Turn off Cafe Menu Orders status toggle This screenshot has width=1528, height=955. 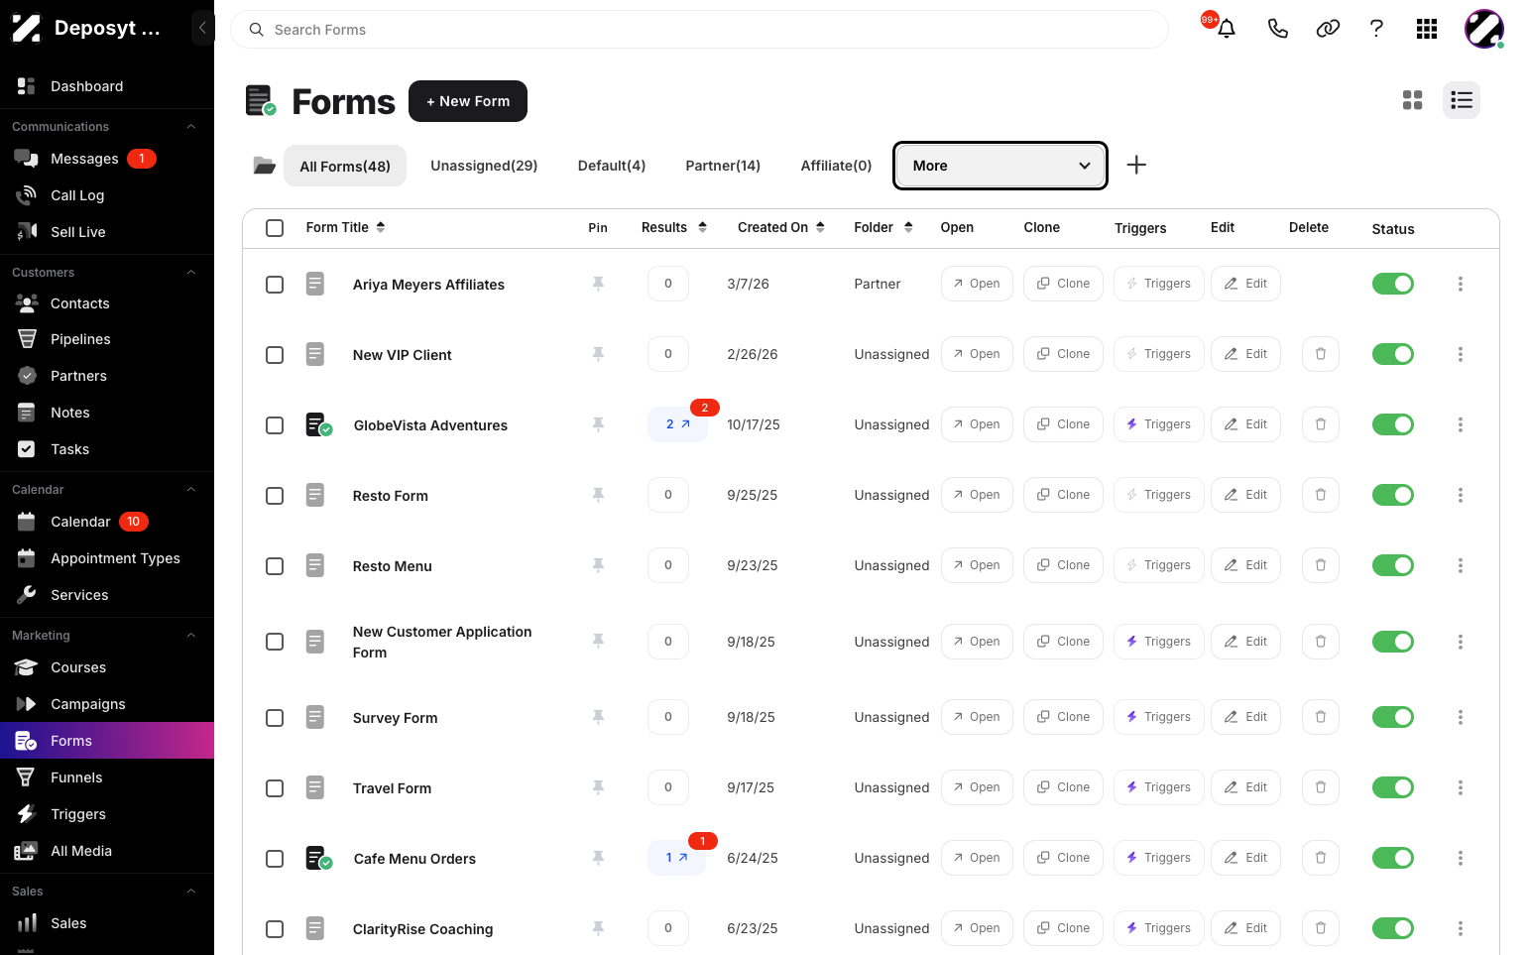1393,858
